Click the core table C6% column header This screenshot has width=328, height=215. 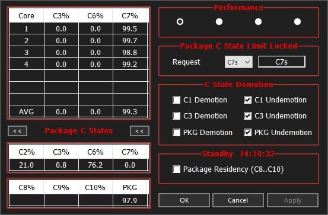tap(95, 15)
